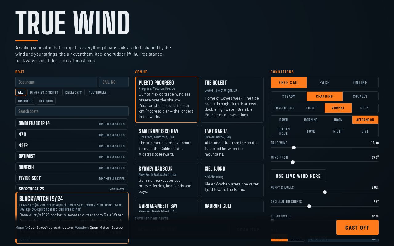Select the Kiel Fjord venue
The image size is (394, 246).
(232, 180)
